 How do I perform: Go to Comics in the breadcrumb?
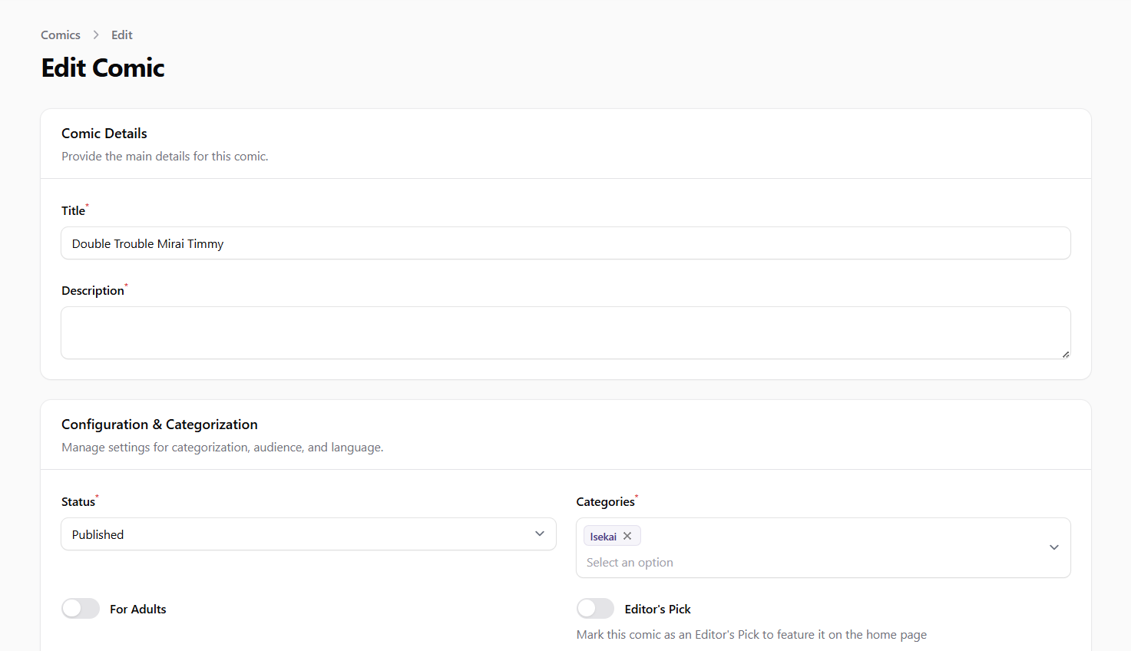click(61, 35)
